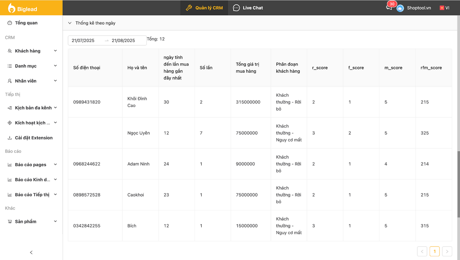Viewport: 460px width, 260px height.
Task: Click the Sản phẩm cart icon
Action: 10,221
